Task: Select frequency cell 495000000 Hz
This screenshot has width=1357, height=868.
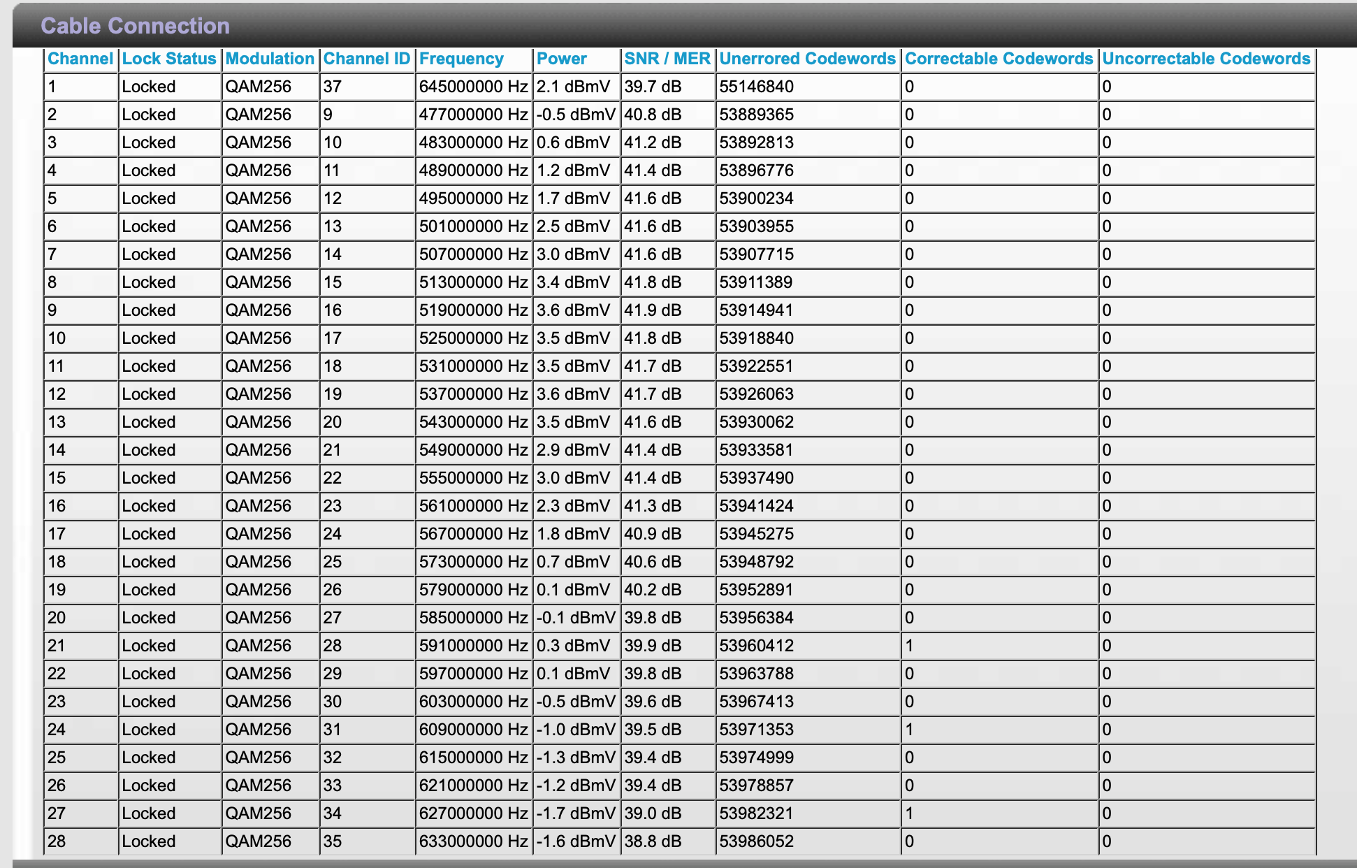Action: [x=473, y=198]
